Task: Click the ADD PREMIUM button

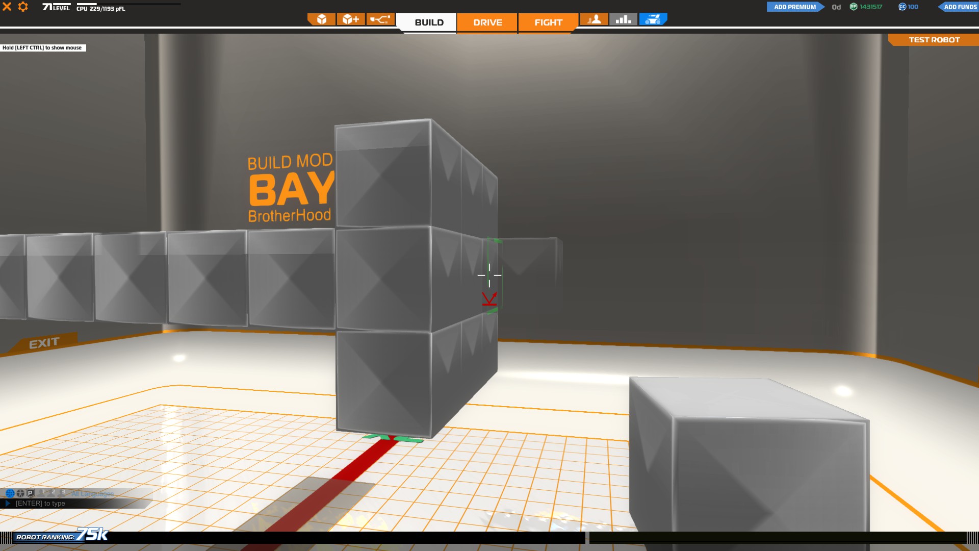Action: [x=794, y=7]
